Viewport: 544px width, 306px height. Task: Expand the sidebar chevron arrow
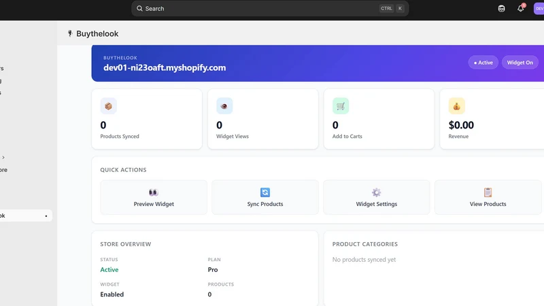point(3,157)
